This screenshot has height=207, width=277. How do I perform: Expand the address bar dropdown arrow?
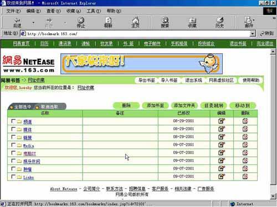pos(253,34)
